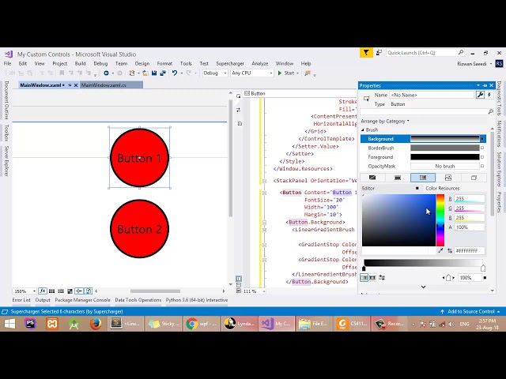This screenshot has width=506, height=379.
Task: Select the Brush resources icon
Action: [474, 178]
